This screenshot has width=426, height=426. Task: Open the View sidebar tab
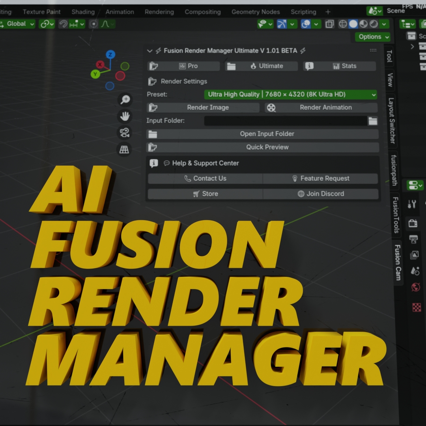(390, 80)
